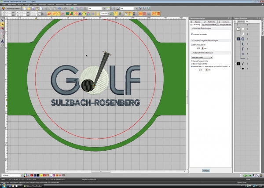Open the Datei menu
This screenshot has height=188, width=264.
pyautogui.click(x=4, y=4)
